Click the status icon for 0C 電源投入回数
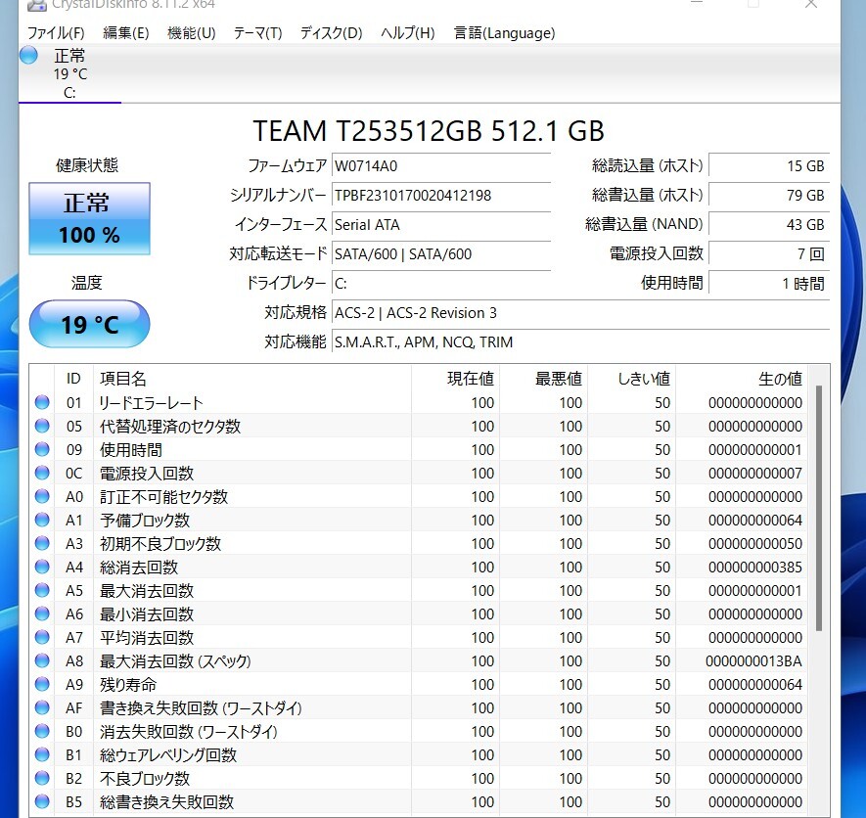866x818 pixels. (42, 473)
